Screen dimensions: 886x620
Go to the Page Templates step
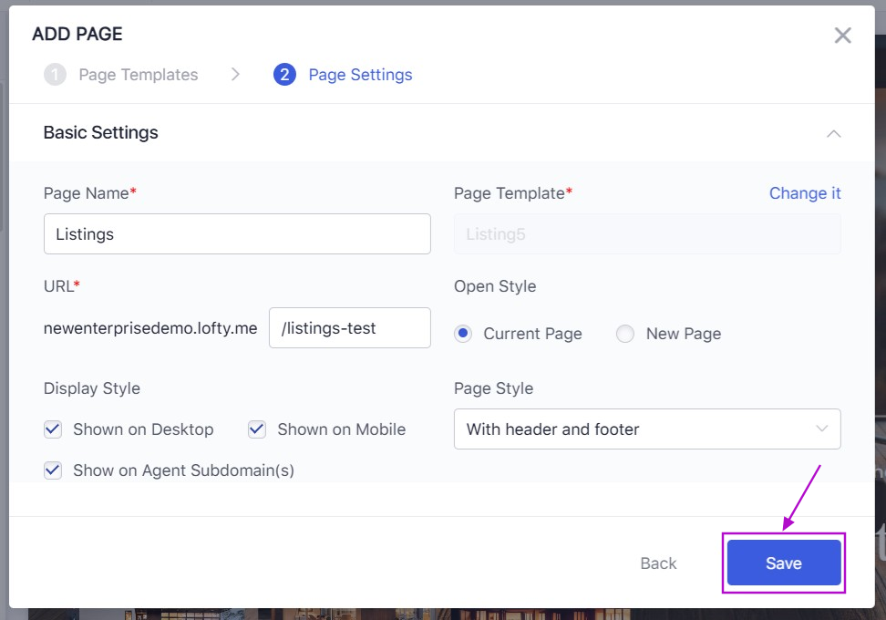point(138,75)
